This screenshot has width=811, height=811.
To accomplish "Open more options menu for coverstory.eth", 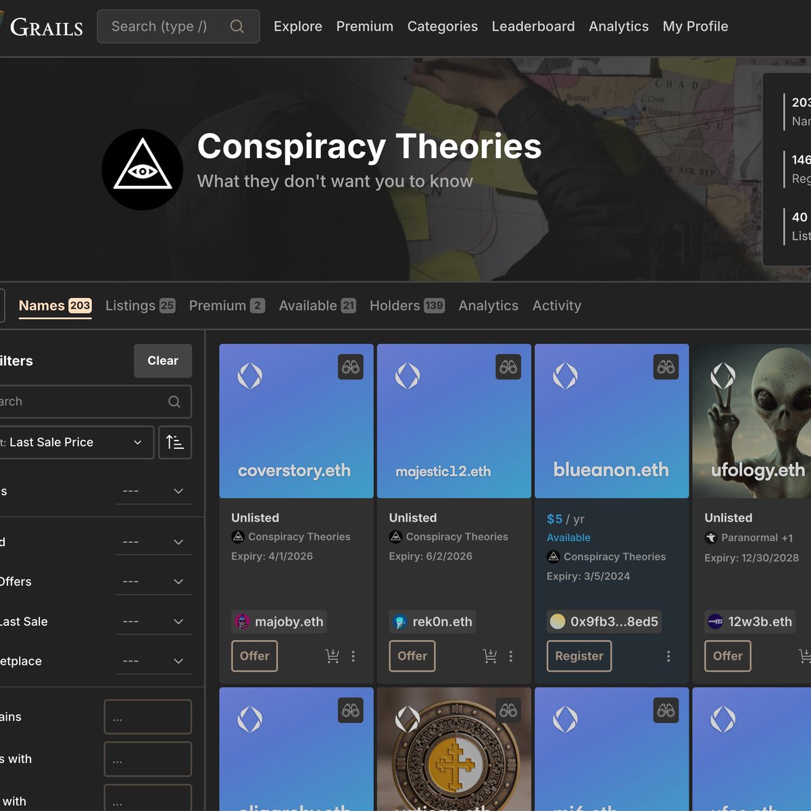I will point(353,656).
